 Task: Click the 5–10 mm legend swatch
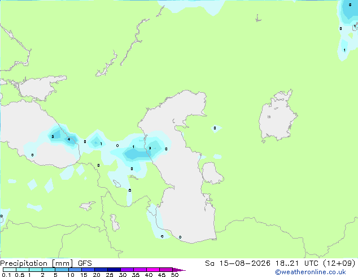point(62,270)
